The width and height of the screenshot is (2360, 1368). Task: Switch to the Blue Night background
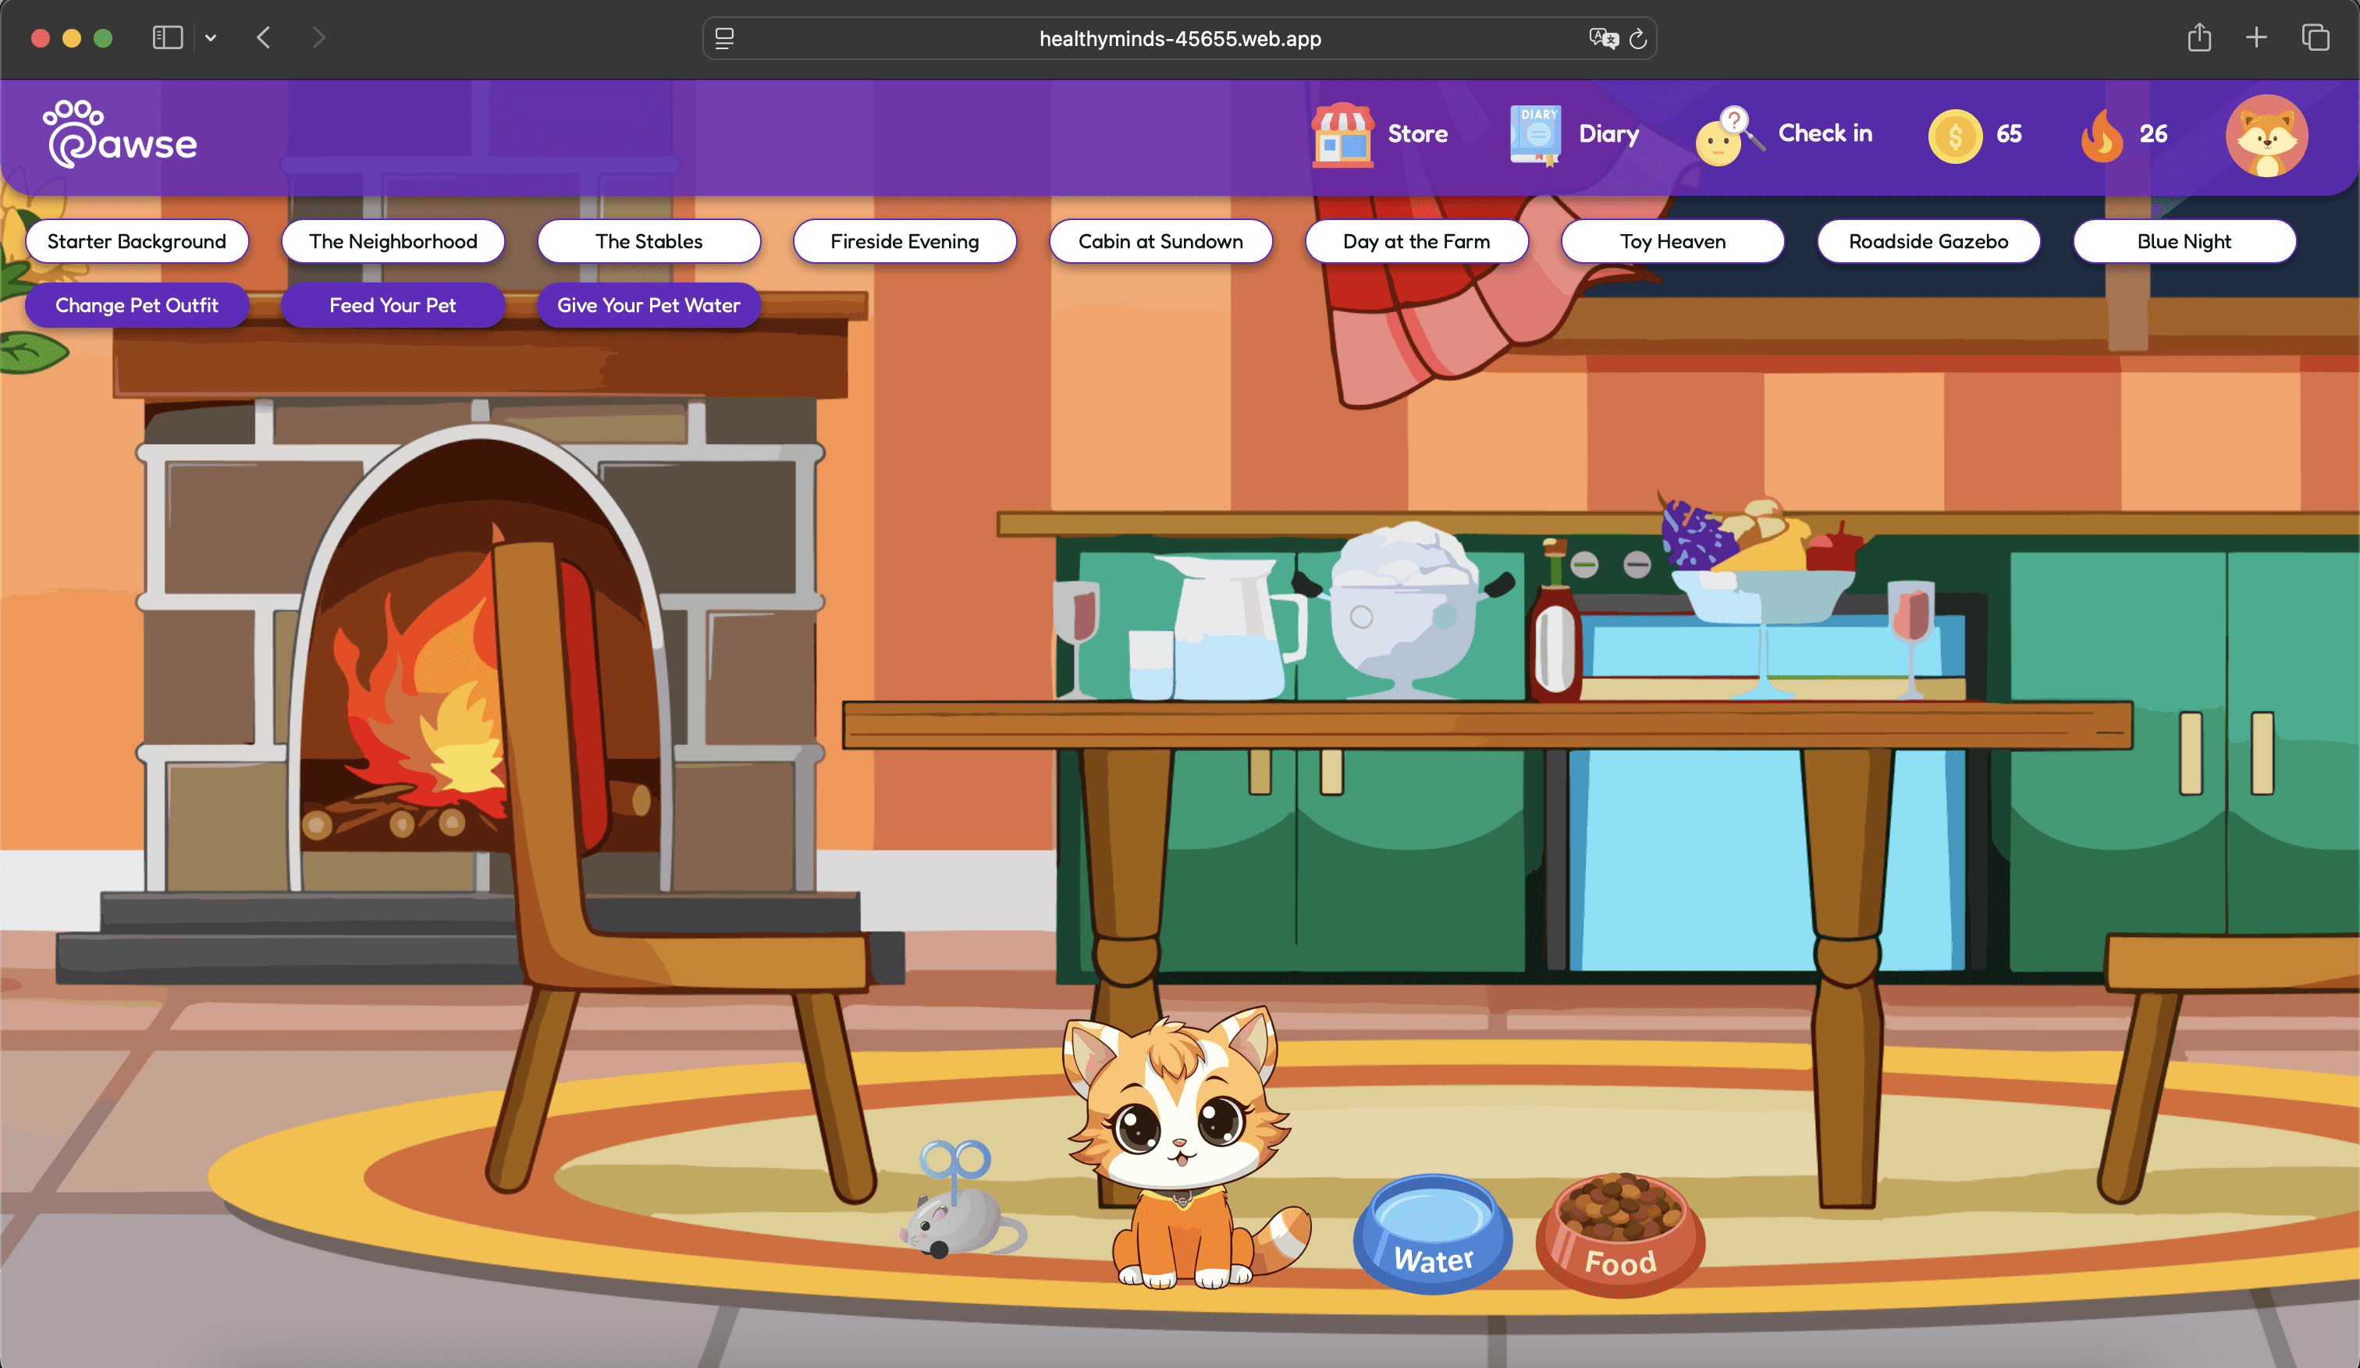[x=2183, y=242]
